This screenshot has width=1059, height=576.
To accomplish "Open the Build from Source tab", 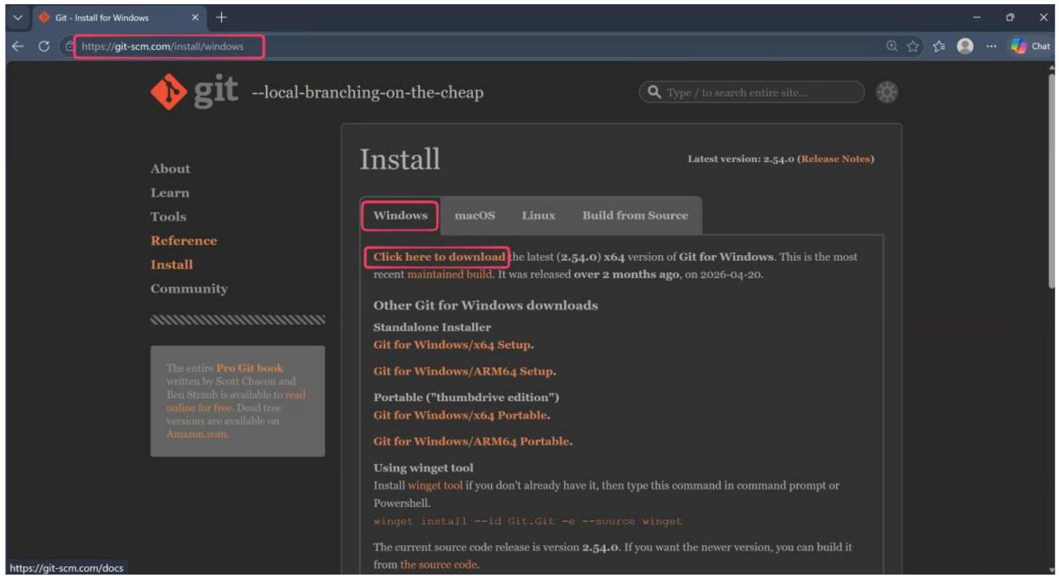I will (x=635, y=215).
